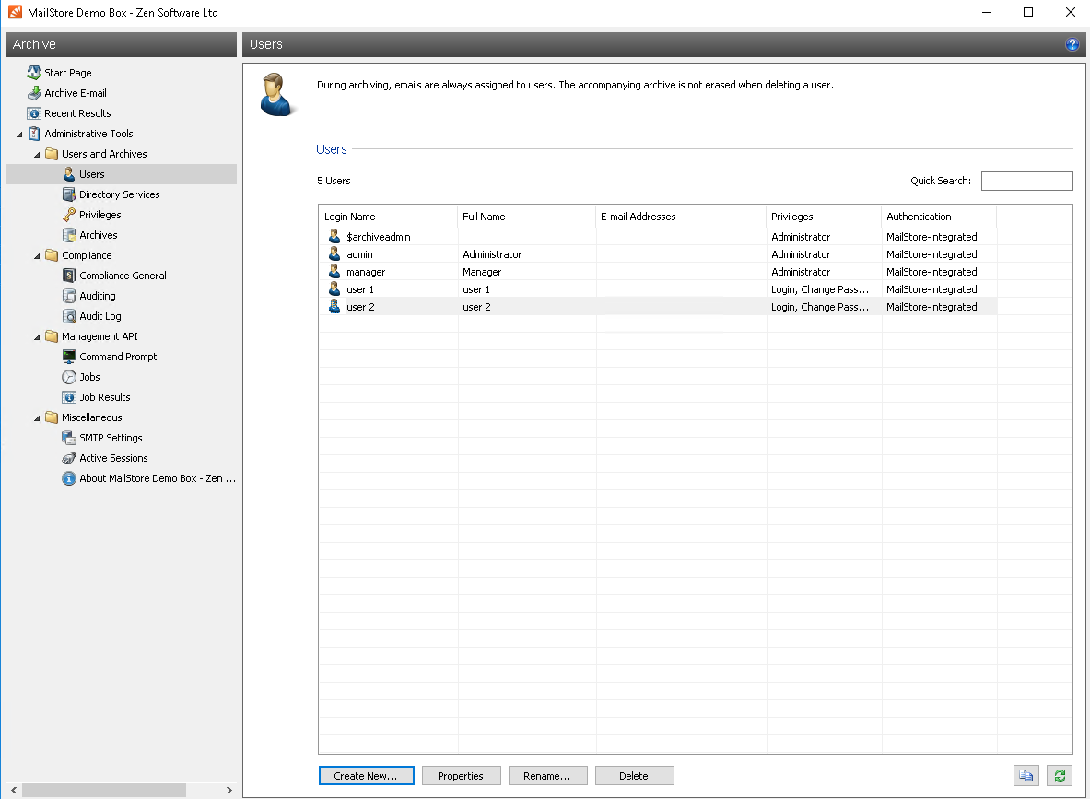The image size is (1090, 799).
Task: Click Full Name "Administrator" for admin
Action: 492,253
